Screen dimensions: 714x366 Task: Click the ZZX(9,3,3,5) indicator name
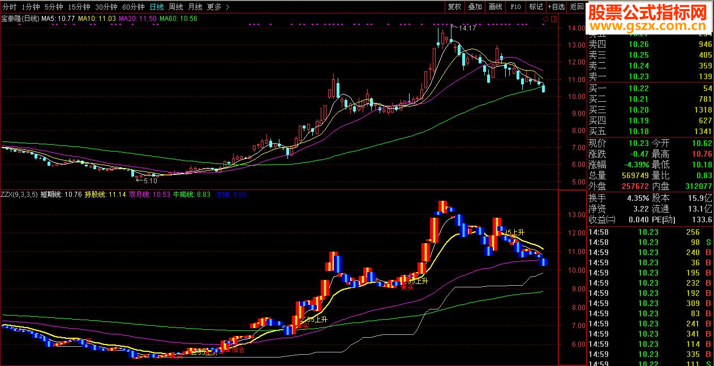(19, 195)
